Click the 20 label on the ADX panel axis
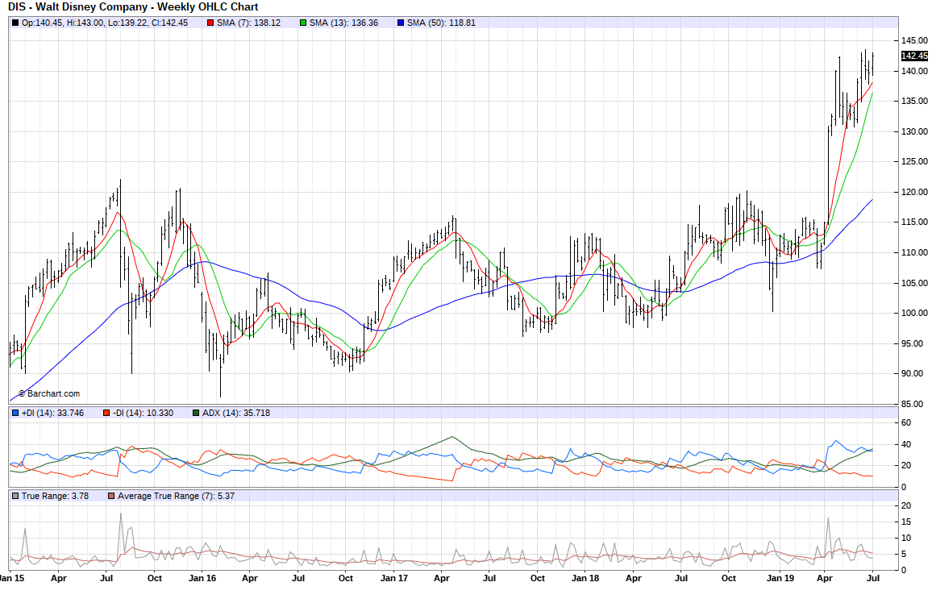 click(906, 466)
